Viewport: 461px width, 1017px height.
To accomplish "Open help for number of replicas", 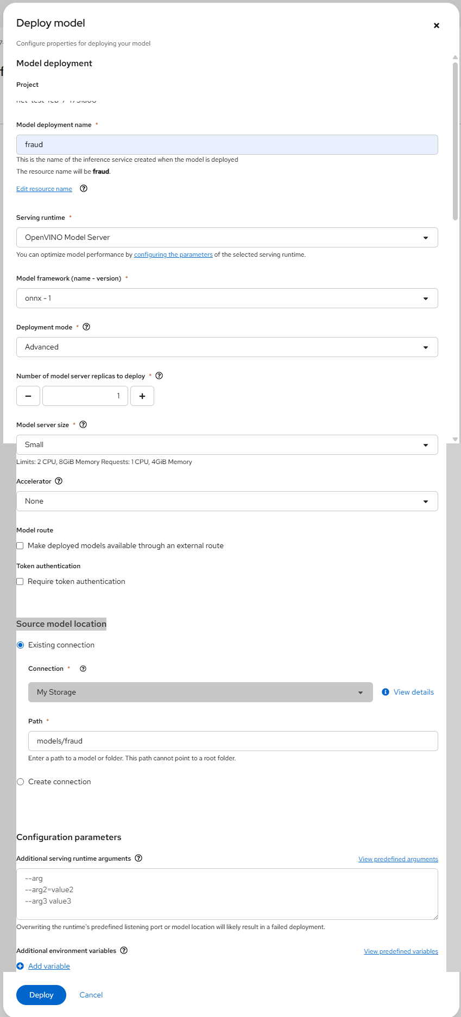I will pos(159,376).
